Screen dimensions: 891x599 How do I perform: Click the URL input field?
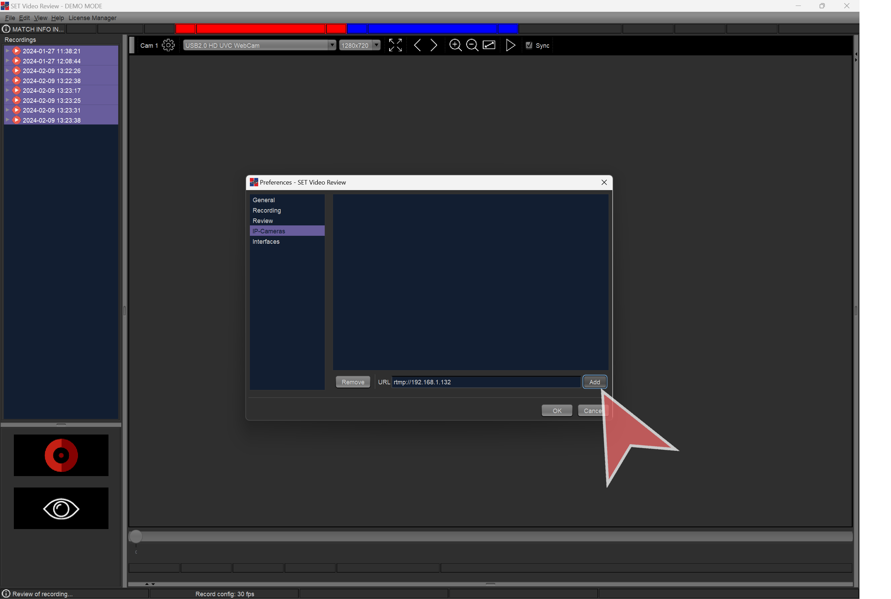[486, 382]
